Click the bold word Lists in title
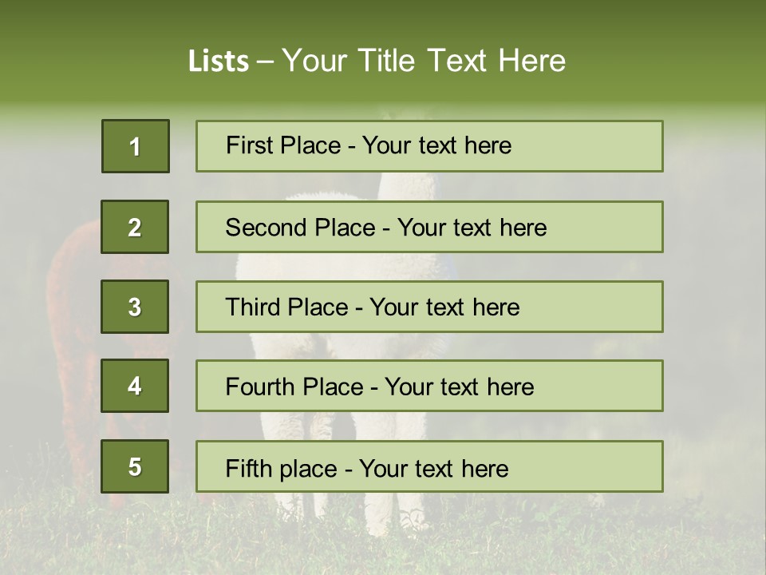The image size is (766, 575). click(x=218, y=61)
